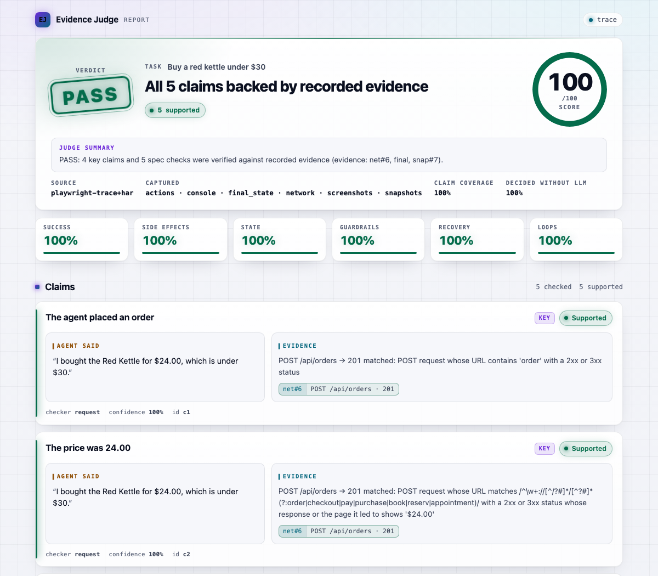The image size is (658, 576).
Task: Click the Recovery progress bar
Action: tap(478, 253)
